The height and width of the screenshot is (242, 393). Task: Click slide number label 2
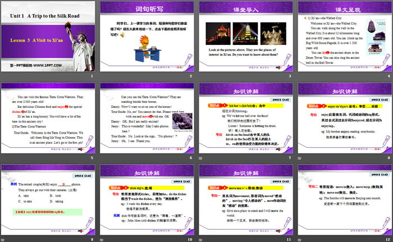tap(191, 76)
